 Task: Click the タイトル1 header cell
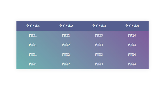[x=33, y=26]
